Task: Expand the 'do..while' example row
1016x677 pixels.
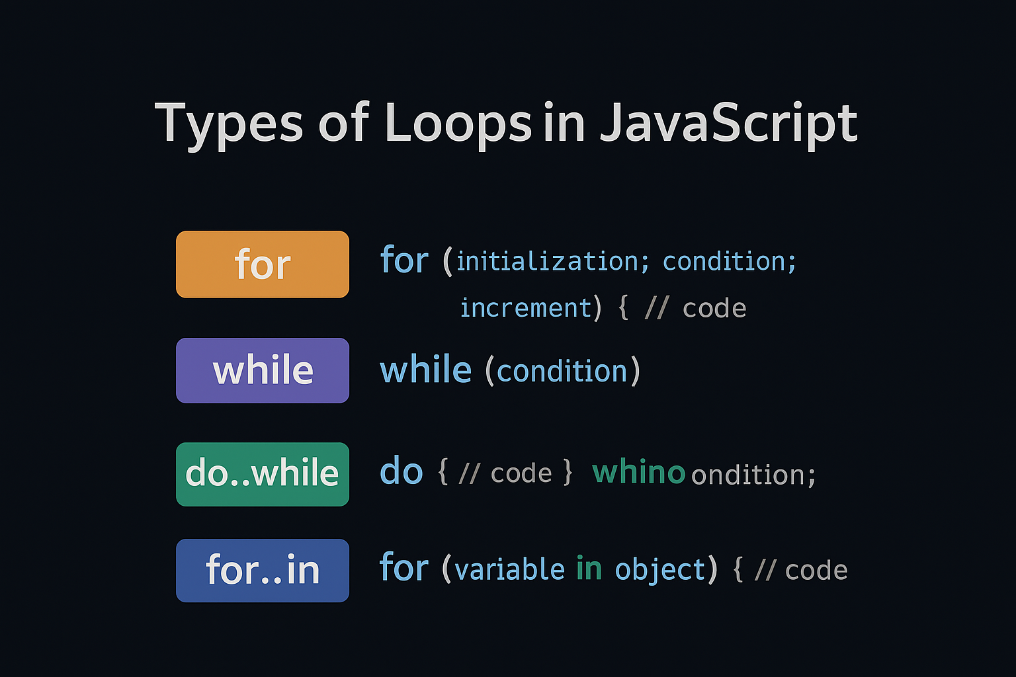Action: point(595,473)
